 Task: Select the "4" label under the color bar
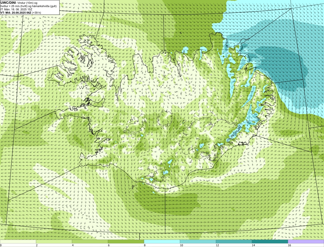point(73,245)
